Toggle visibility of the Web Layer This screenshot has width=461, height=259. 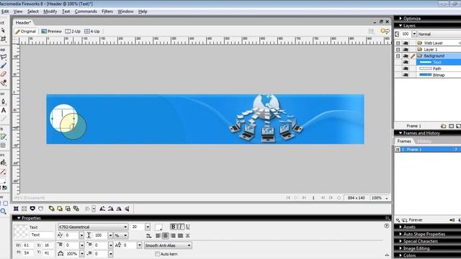(x=406, y=43)
